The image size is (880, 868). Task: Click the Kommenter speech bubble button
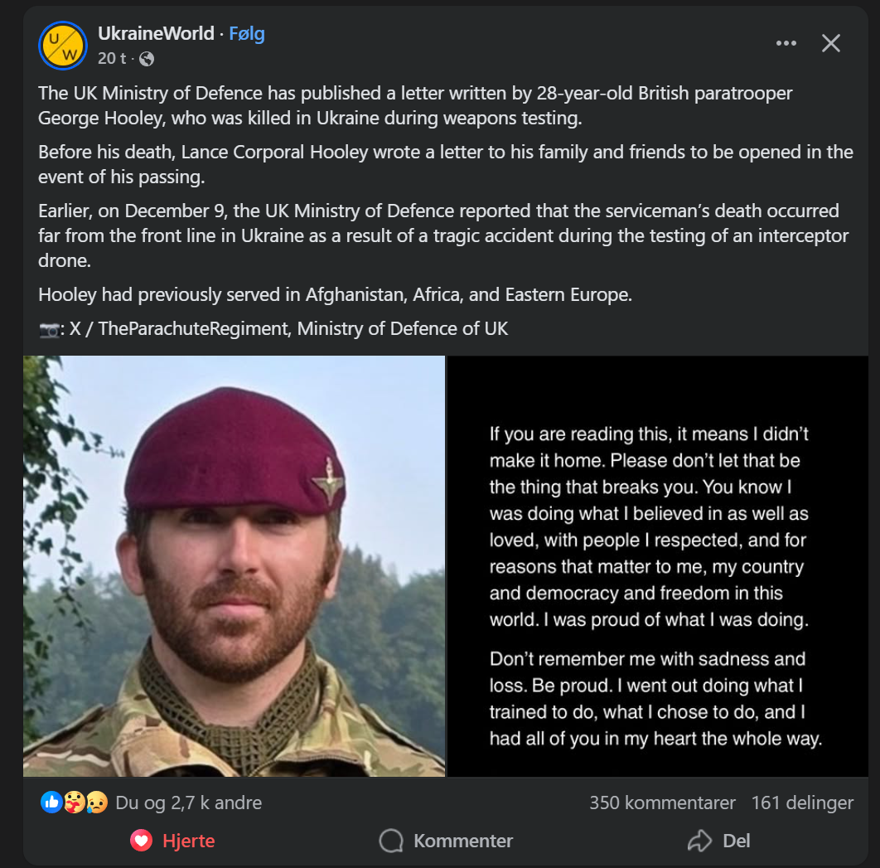pos(447,841)
